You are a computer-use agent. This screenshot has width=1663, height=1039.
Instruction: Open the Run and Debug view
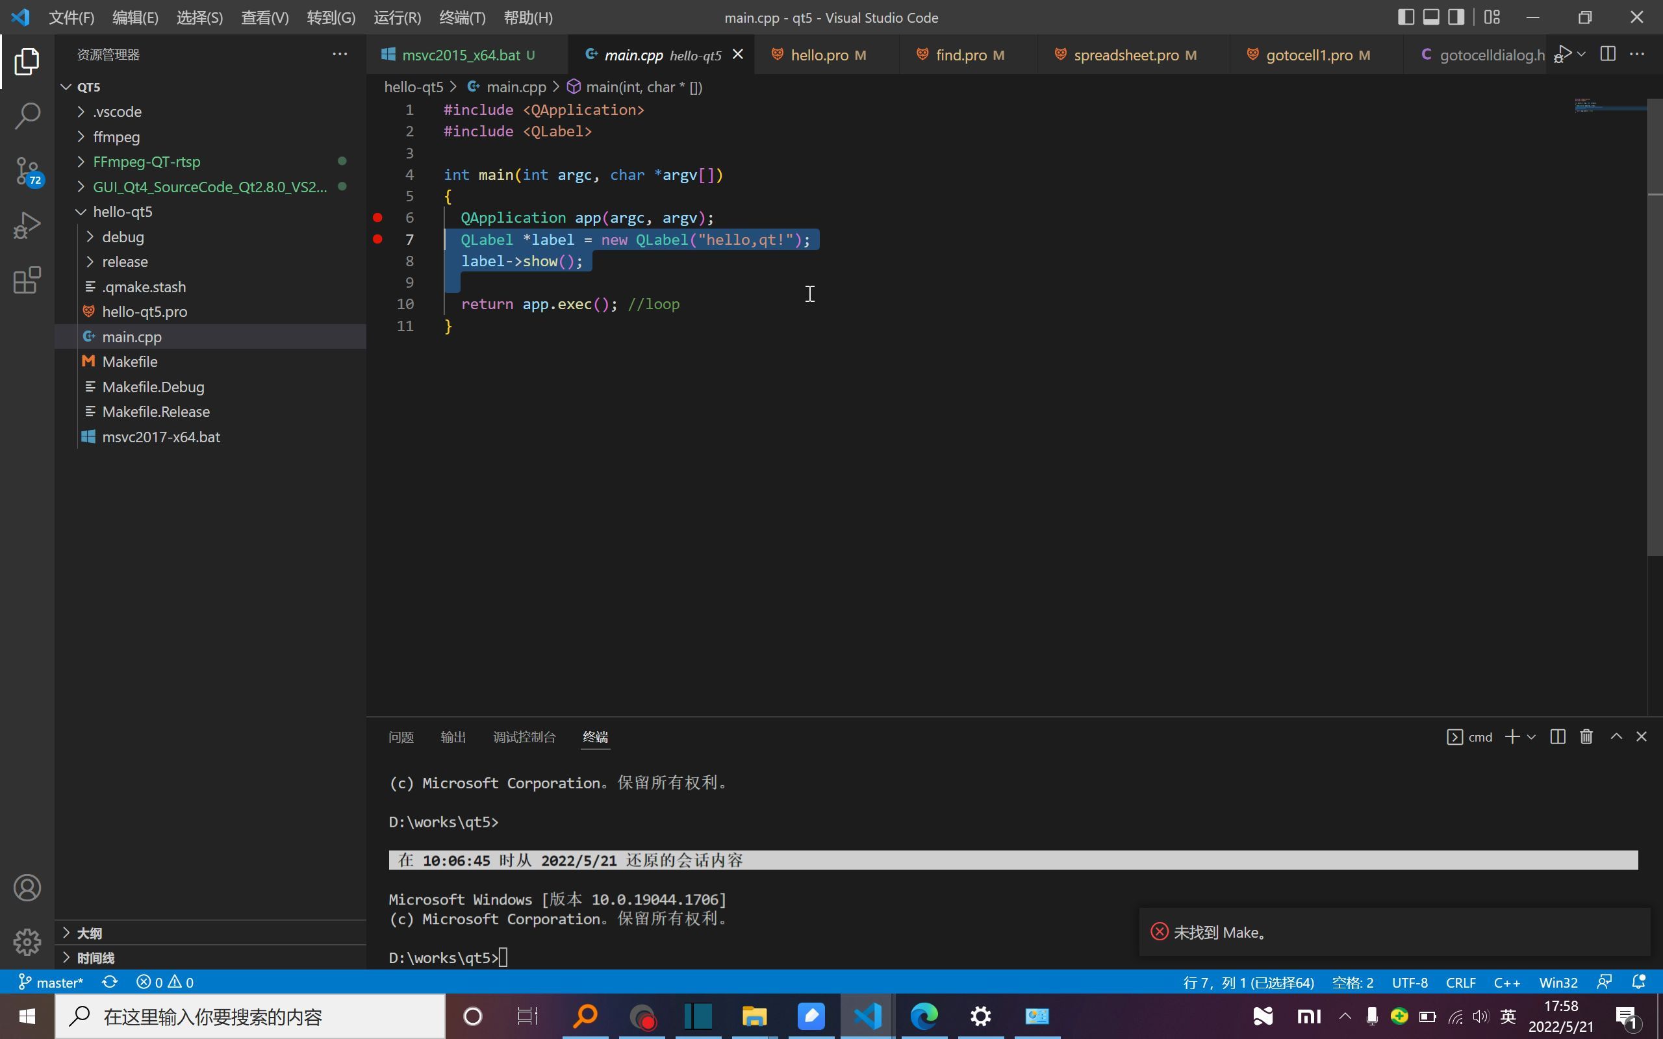[x=27, y=225]
